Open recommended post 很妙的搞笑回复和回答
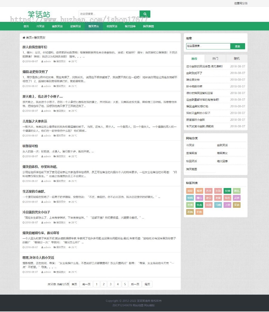Viewport: 269px width, 312px height. click(199, 93)
